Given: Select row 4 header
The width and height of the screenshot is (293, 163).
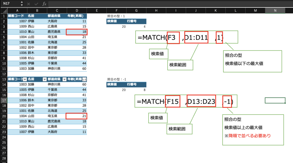Looking at the screenshot, I should tap(4, 32).
